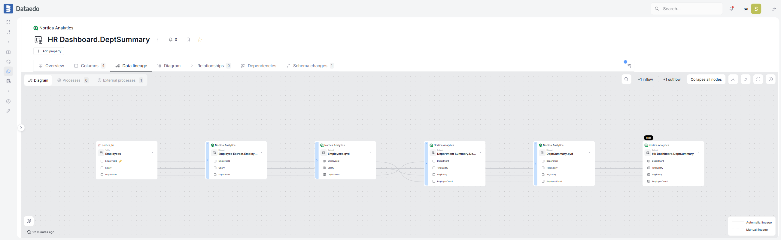Expand inflow arrow on Employee Extract node
The height and width of the screenshot is (240, 781).
tap(207, 160)
